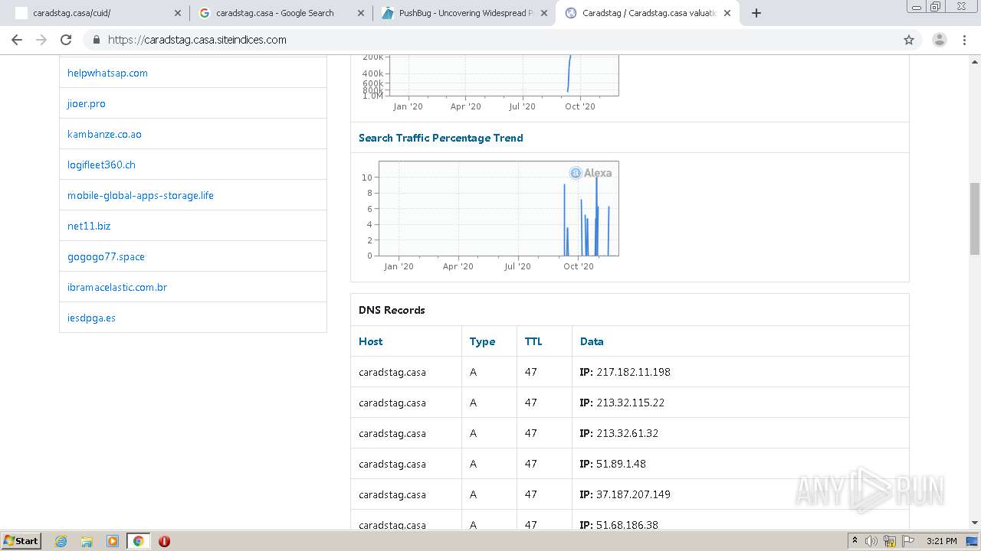
Task: Reload the current page
Action: [x=66, y=40]
